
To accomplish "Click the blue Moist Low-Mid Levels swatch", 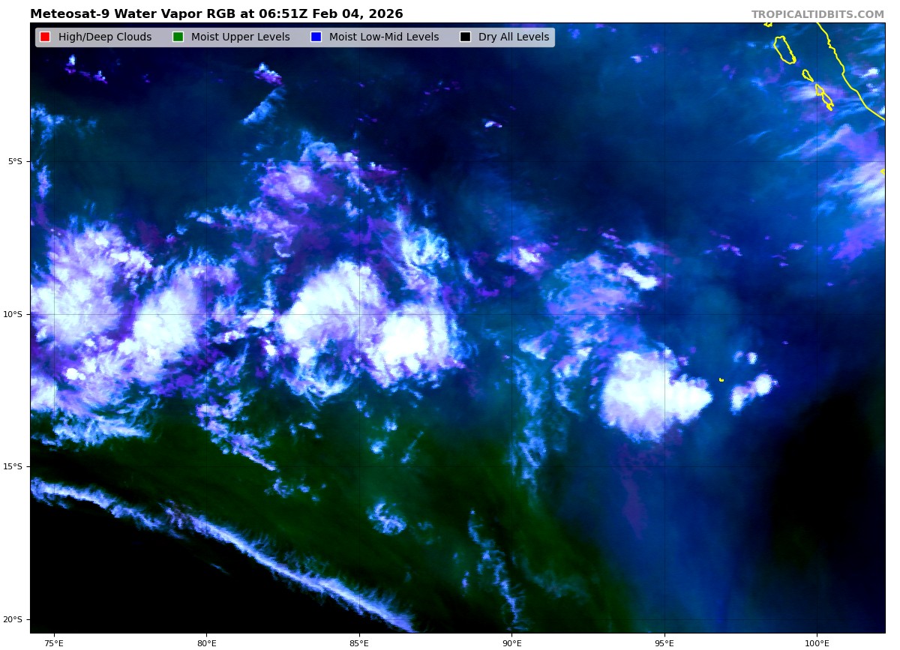I will [x=316, y=37].
